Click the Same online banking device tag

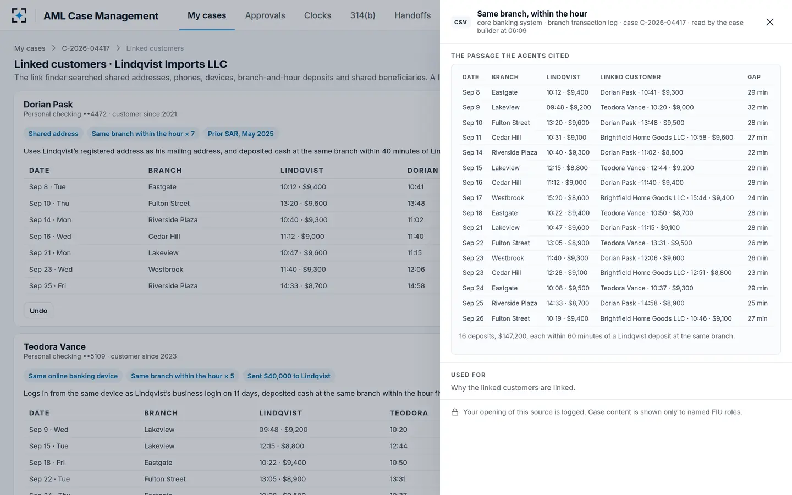click(73, 376)
